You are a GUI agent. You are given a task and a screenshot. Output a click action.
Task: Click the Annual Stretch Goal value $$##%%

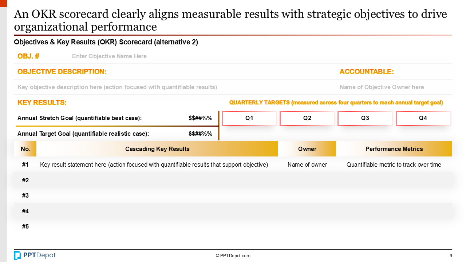pyautogui.click(x=200, y=118)
